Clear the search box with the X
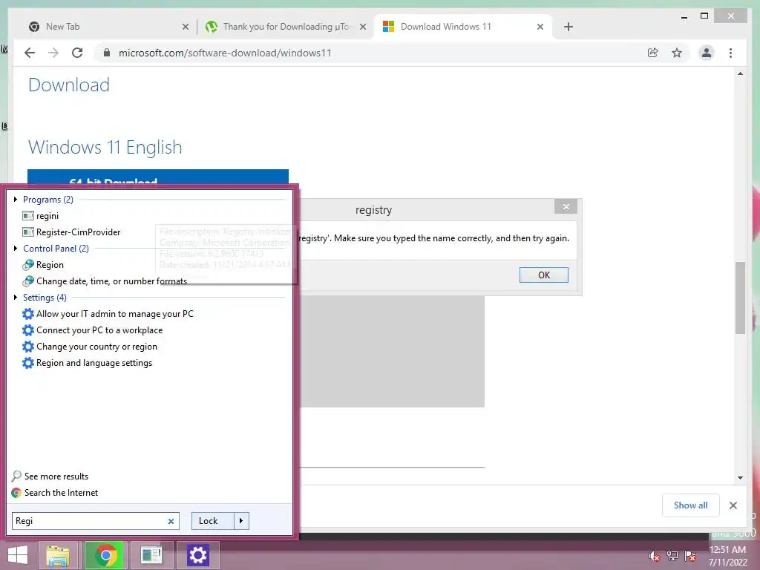760x570 pixels. [x=171, y=521]
